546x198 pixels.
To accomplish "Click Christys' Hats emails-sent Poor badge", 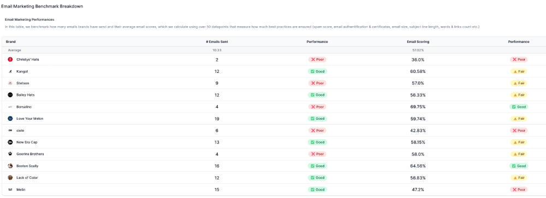I will tap(317, 60).
